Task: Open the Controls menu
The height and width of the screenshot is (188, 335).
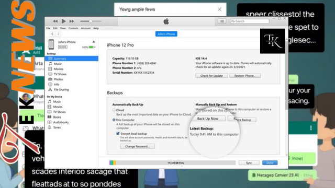Action: [x=73, y=28]
